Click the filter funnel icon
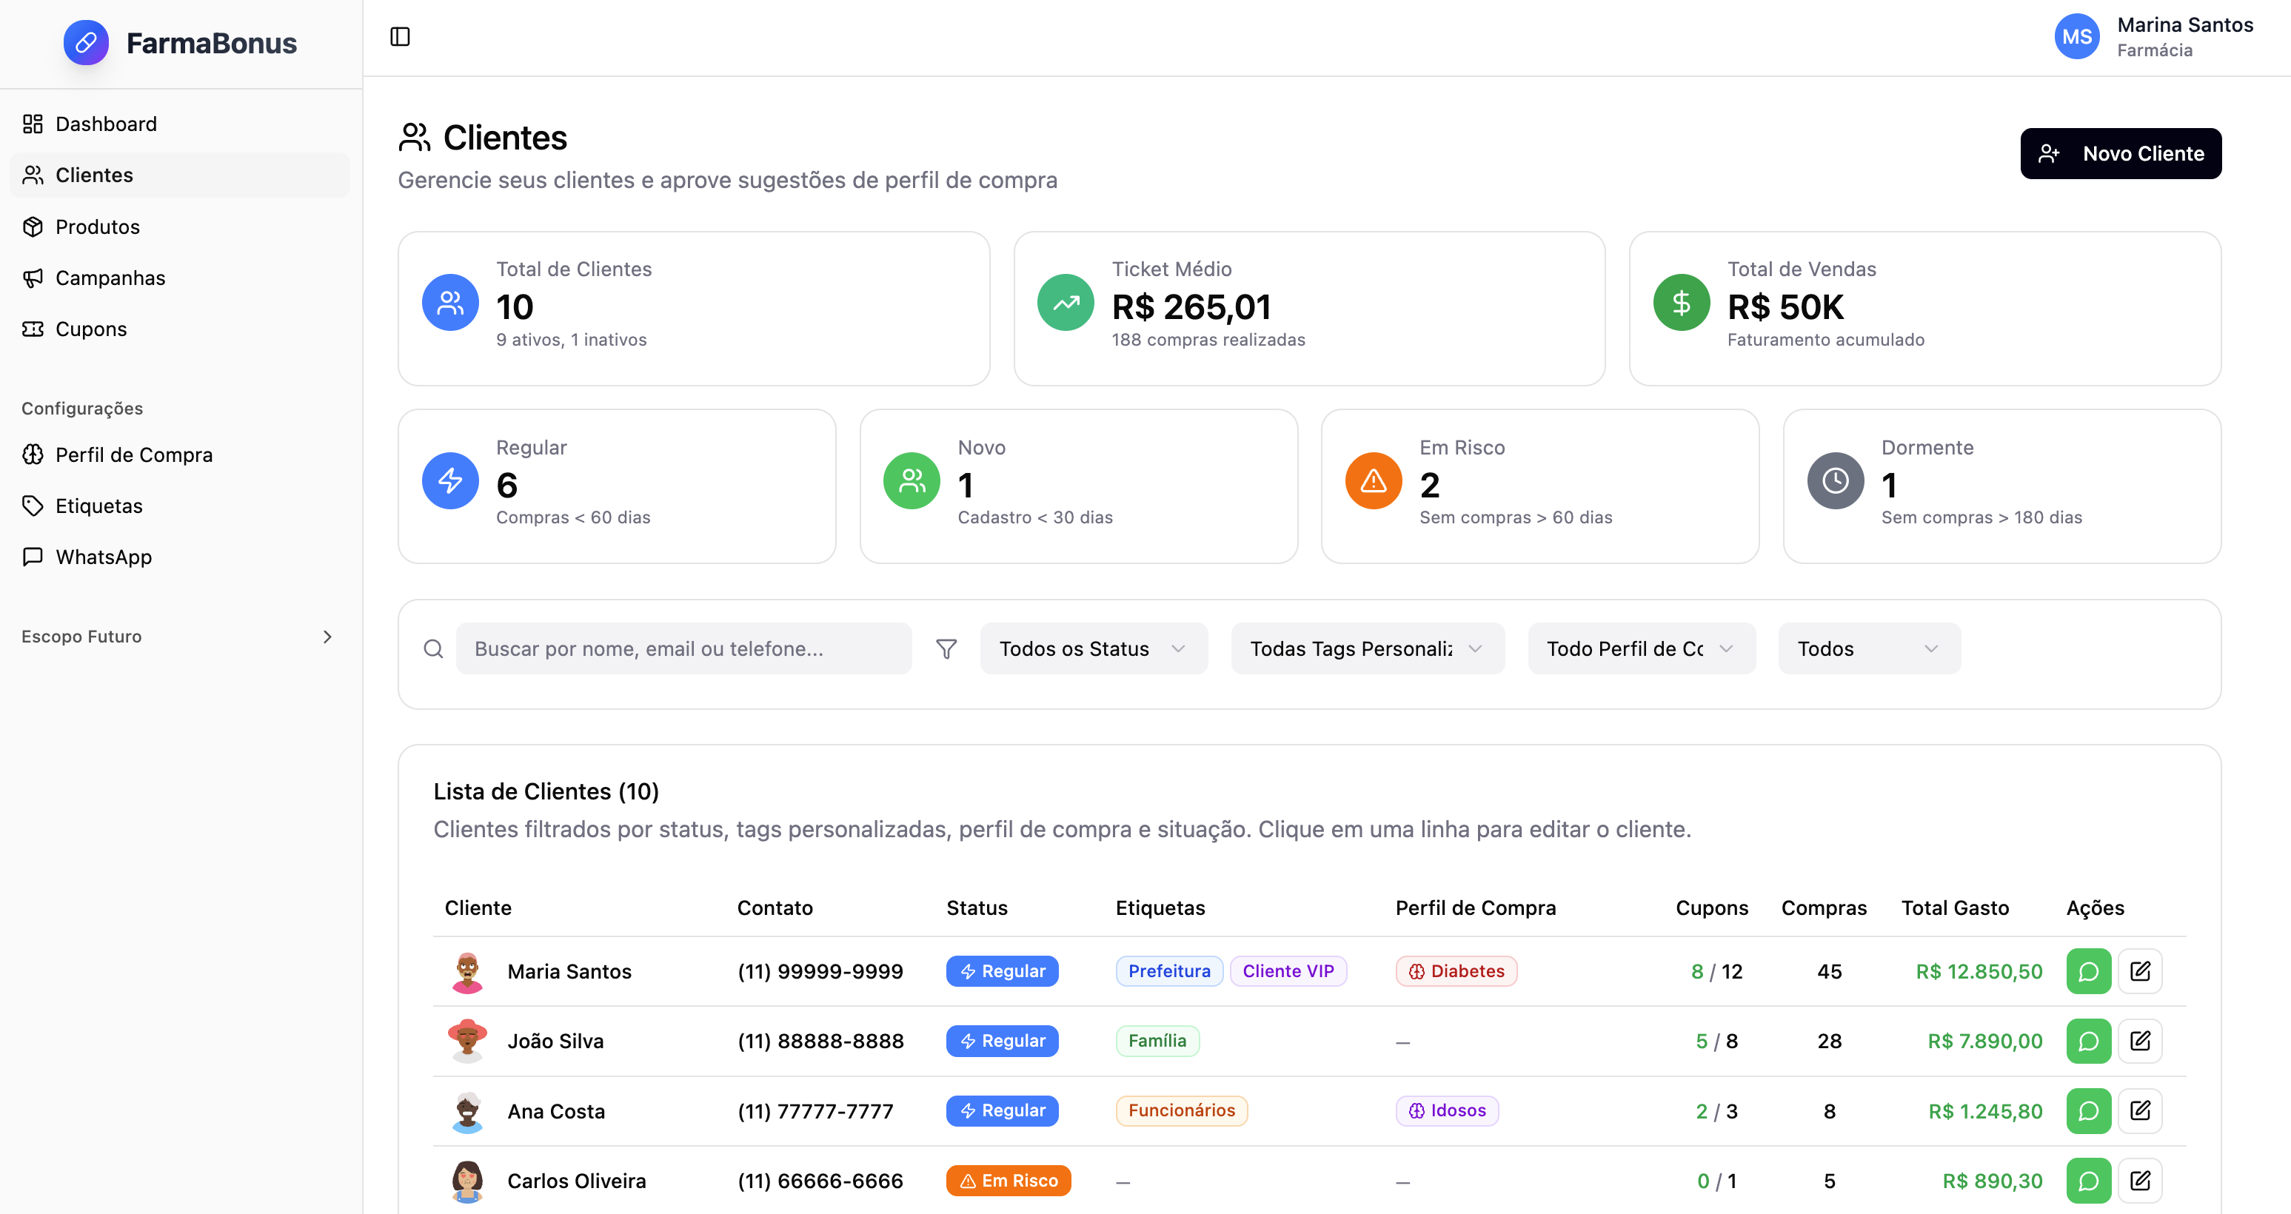Image resolution: width=2291 pixels, height=1214 pixels. coord(946,649)
